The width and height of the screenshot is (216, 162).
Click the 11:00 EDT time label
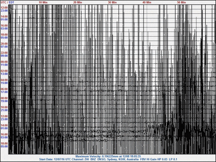coord(4,65)
